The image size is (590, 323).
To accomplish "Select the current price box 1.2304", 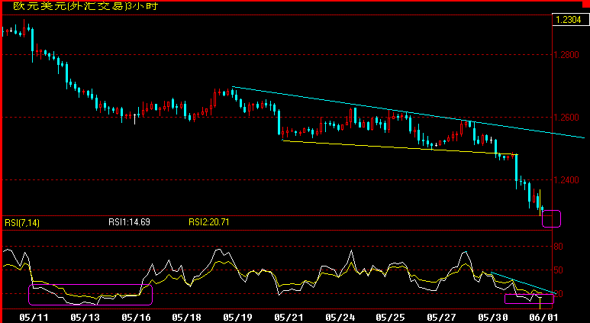I will click(x=570, y=20).
